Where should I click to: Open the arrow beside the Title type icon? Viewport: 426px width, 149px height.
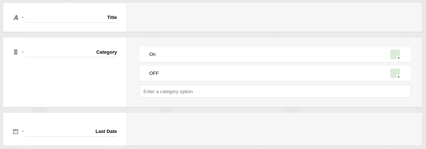[23, 18]
